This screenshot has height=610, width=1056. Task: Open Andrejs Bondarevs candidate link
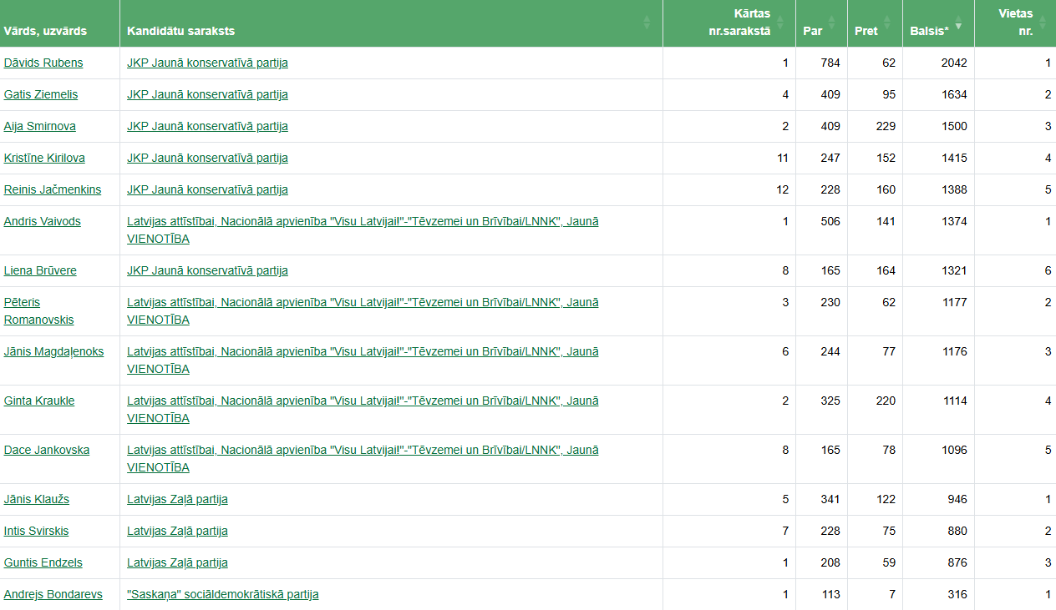(53, 594)
